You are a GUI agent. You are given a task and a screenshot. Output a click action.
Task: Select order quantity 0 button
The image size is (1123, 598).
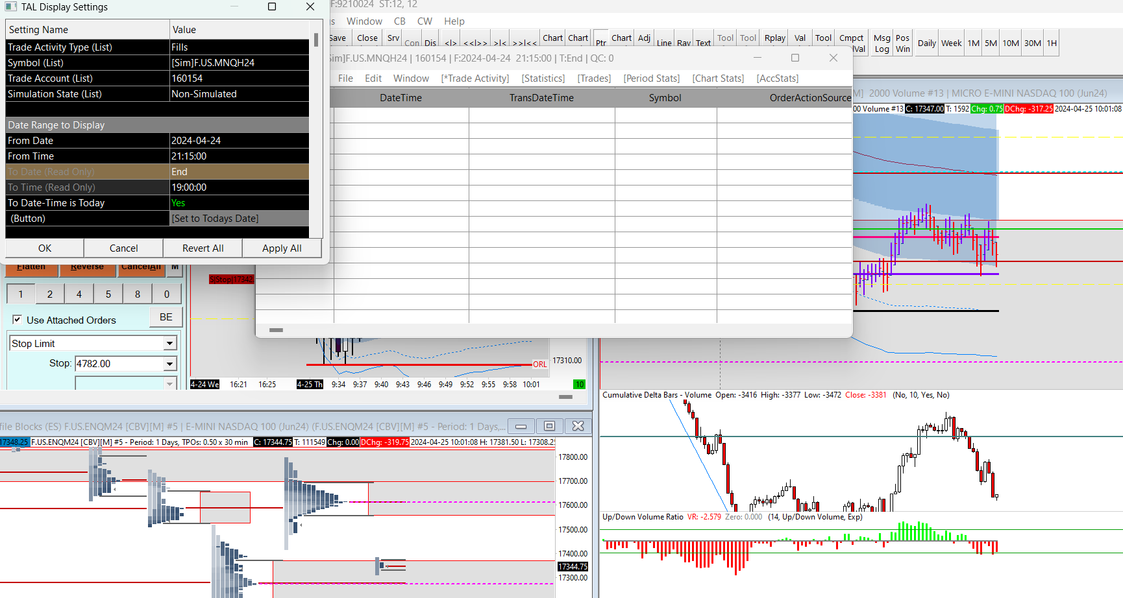[x=167, y=294]
